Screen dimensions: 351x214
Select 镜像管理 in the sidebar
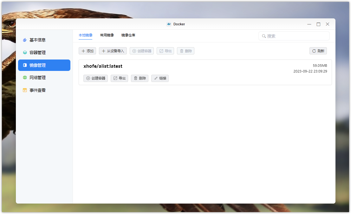point(44,65)
